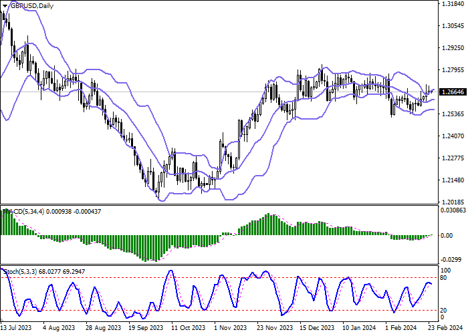Open the chart menu arrow beside GBPUSD,Daily

[5, 6]
